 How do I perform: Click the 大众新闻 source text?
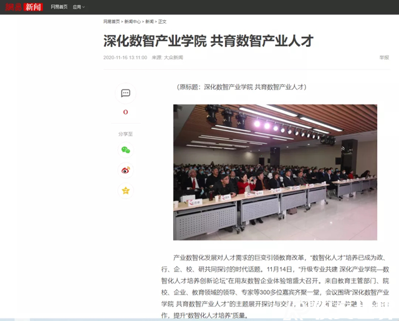(173, 57)
